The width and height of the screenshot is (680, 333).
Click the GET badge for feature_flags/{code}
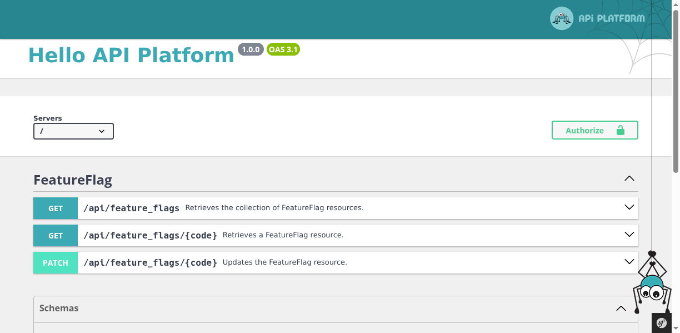[x=56, y=236]
